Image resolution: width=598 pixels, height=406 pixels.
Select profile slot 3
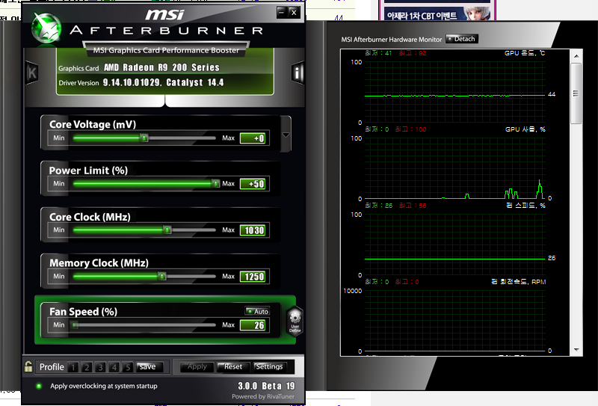101,367
